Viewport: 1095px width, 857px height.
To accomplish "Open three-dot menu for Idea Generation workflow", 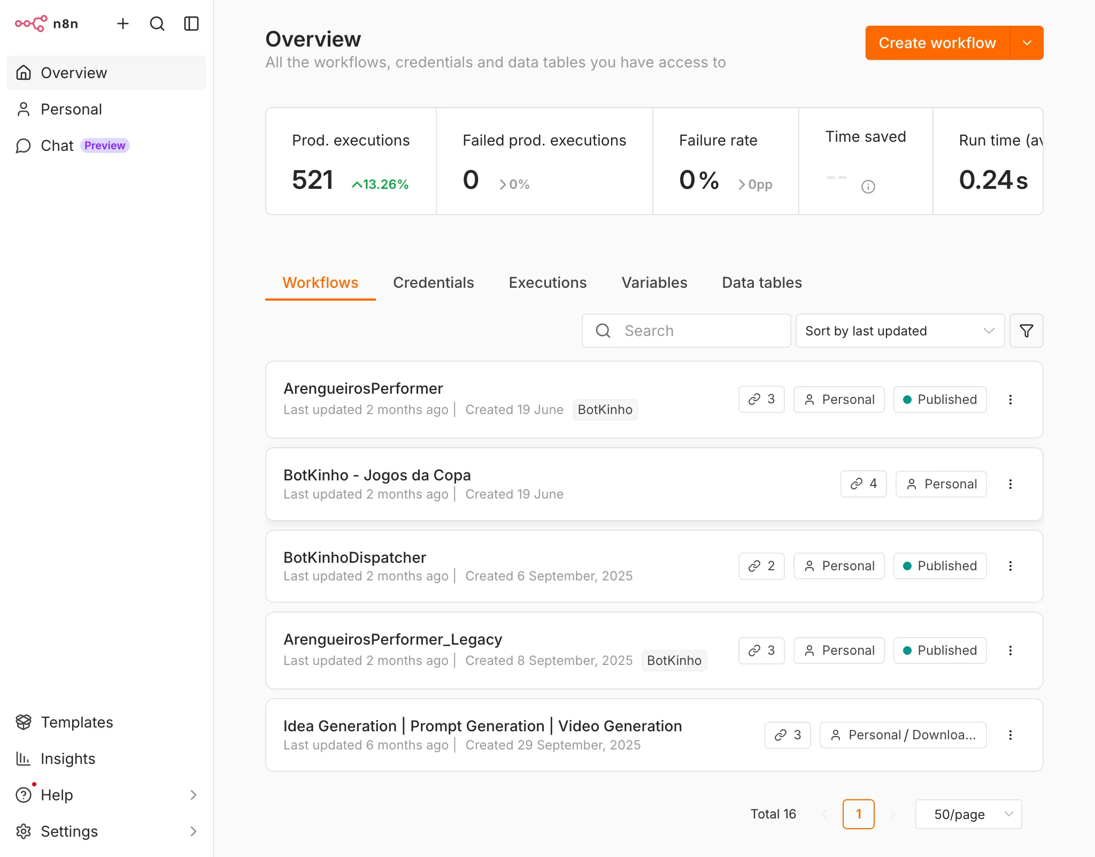I will pos(1011,735).
